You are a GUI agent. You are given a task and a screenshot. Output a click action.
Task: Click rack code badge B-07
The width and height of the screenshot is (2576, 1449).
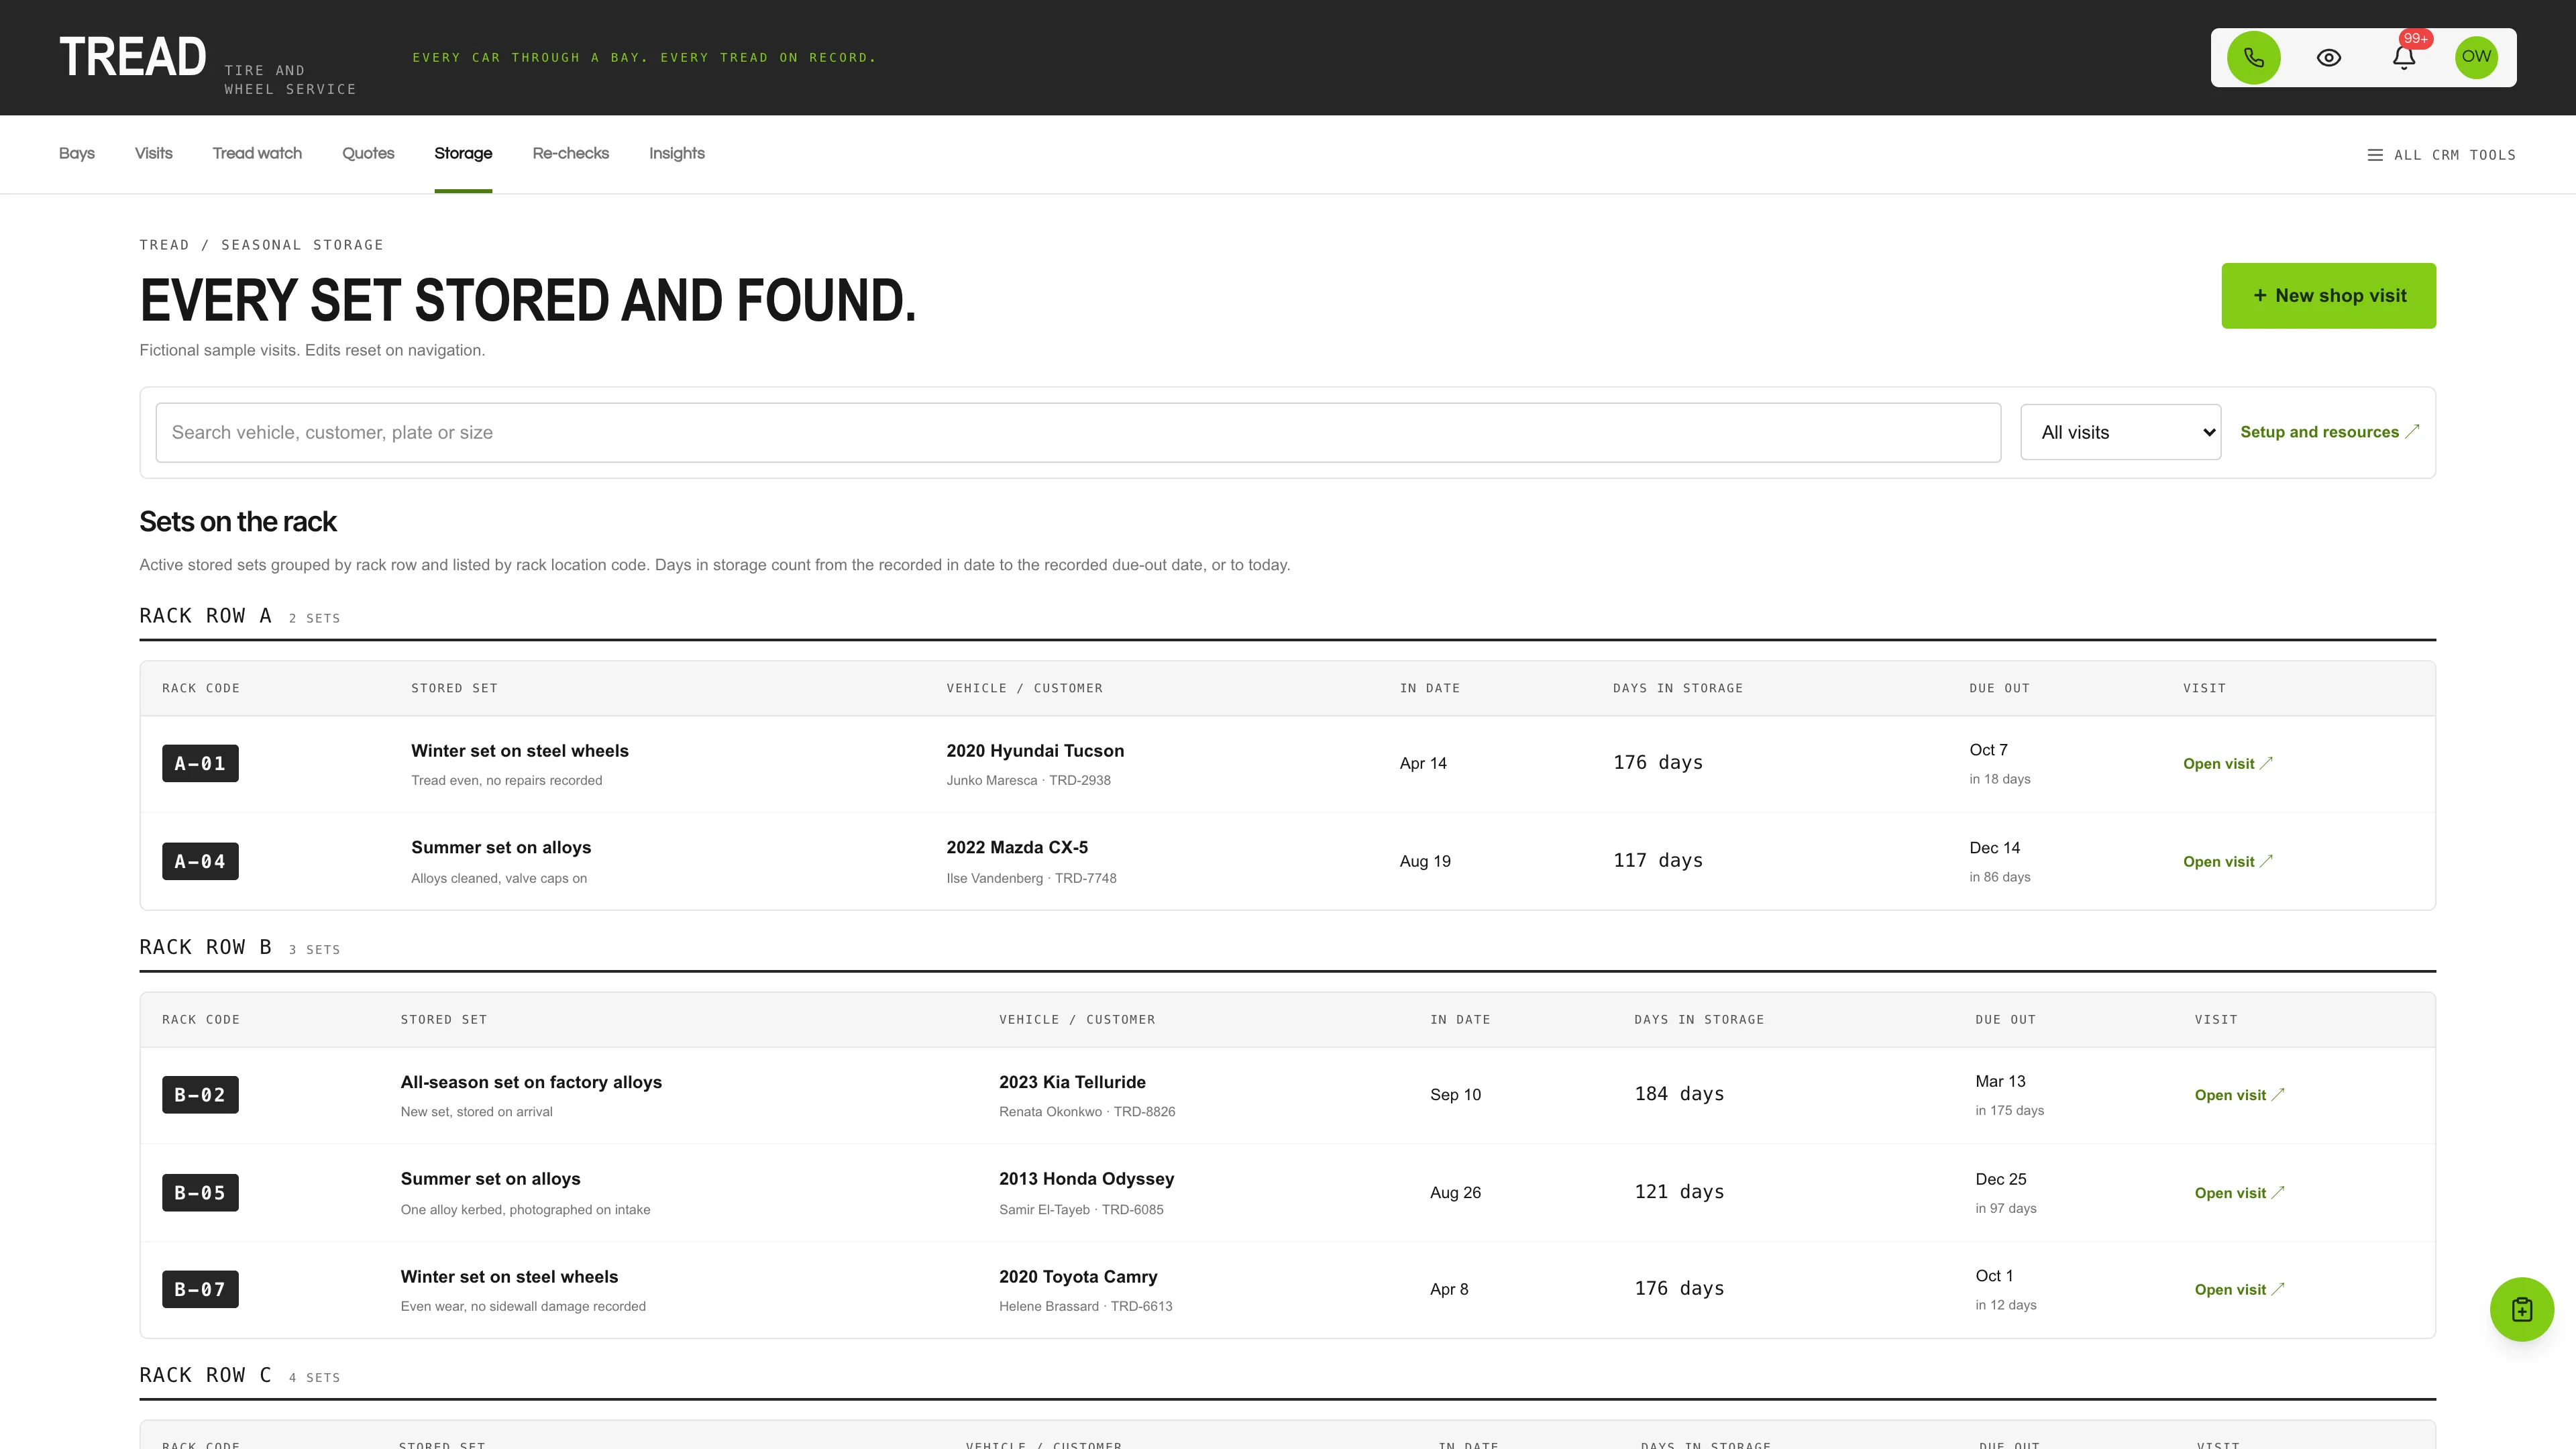pyautogui.click(x=200, y=1289)
